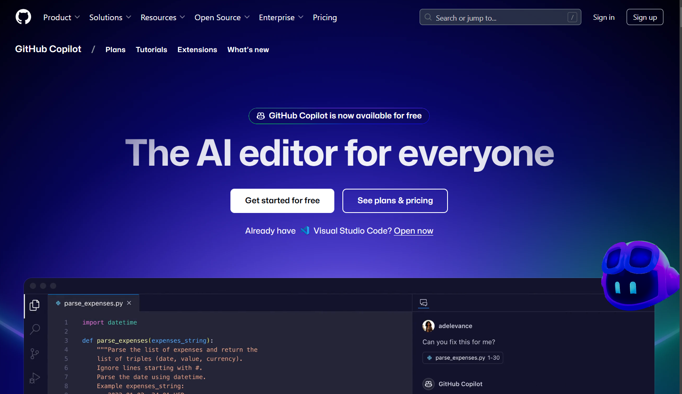Click the Copilot chat panel layout icon
The width and height of the screenshot is (682, 394).
click(423, 302)
